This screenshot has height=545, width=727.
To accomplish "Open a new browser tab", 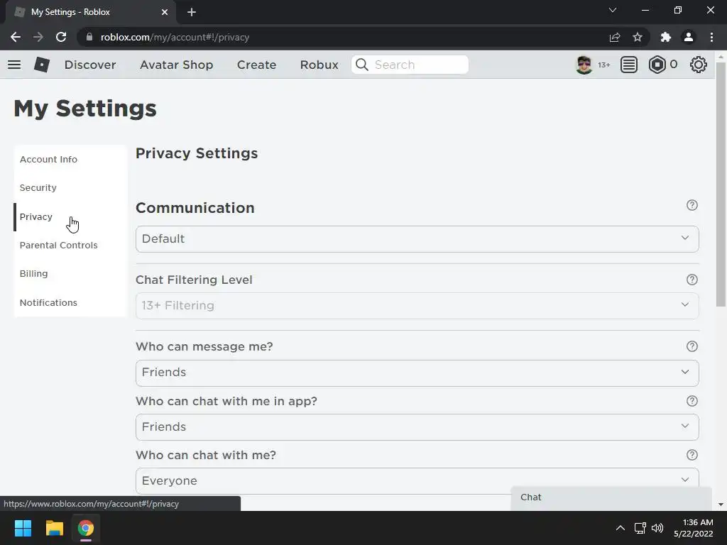I will (x=192, y=12).
